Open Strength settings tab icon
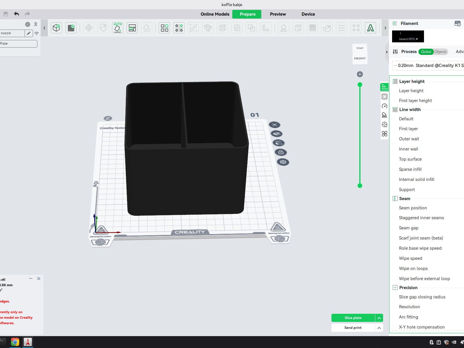The image size is (464, 348). (x=385, y=97)
